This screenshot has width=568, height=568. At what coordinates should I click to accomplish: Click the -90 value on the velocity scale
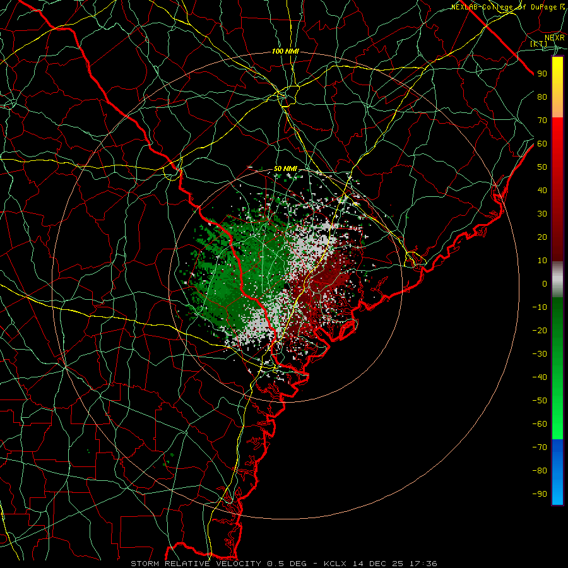(x=540, y=494)
